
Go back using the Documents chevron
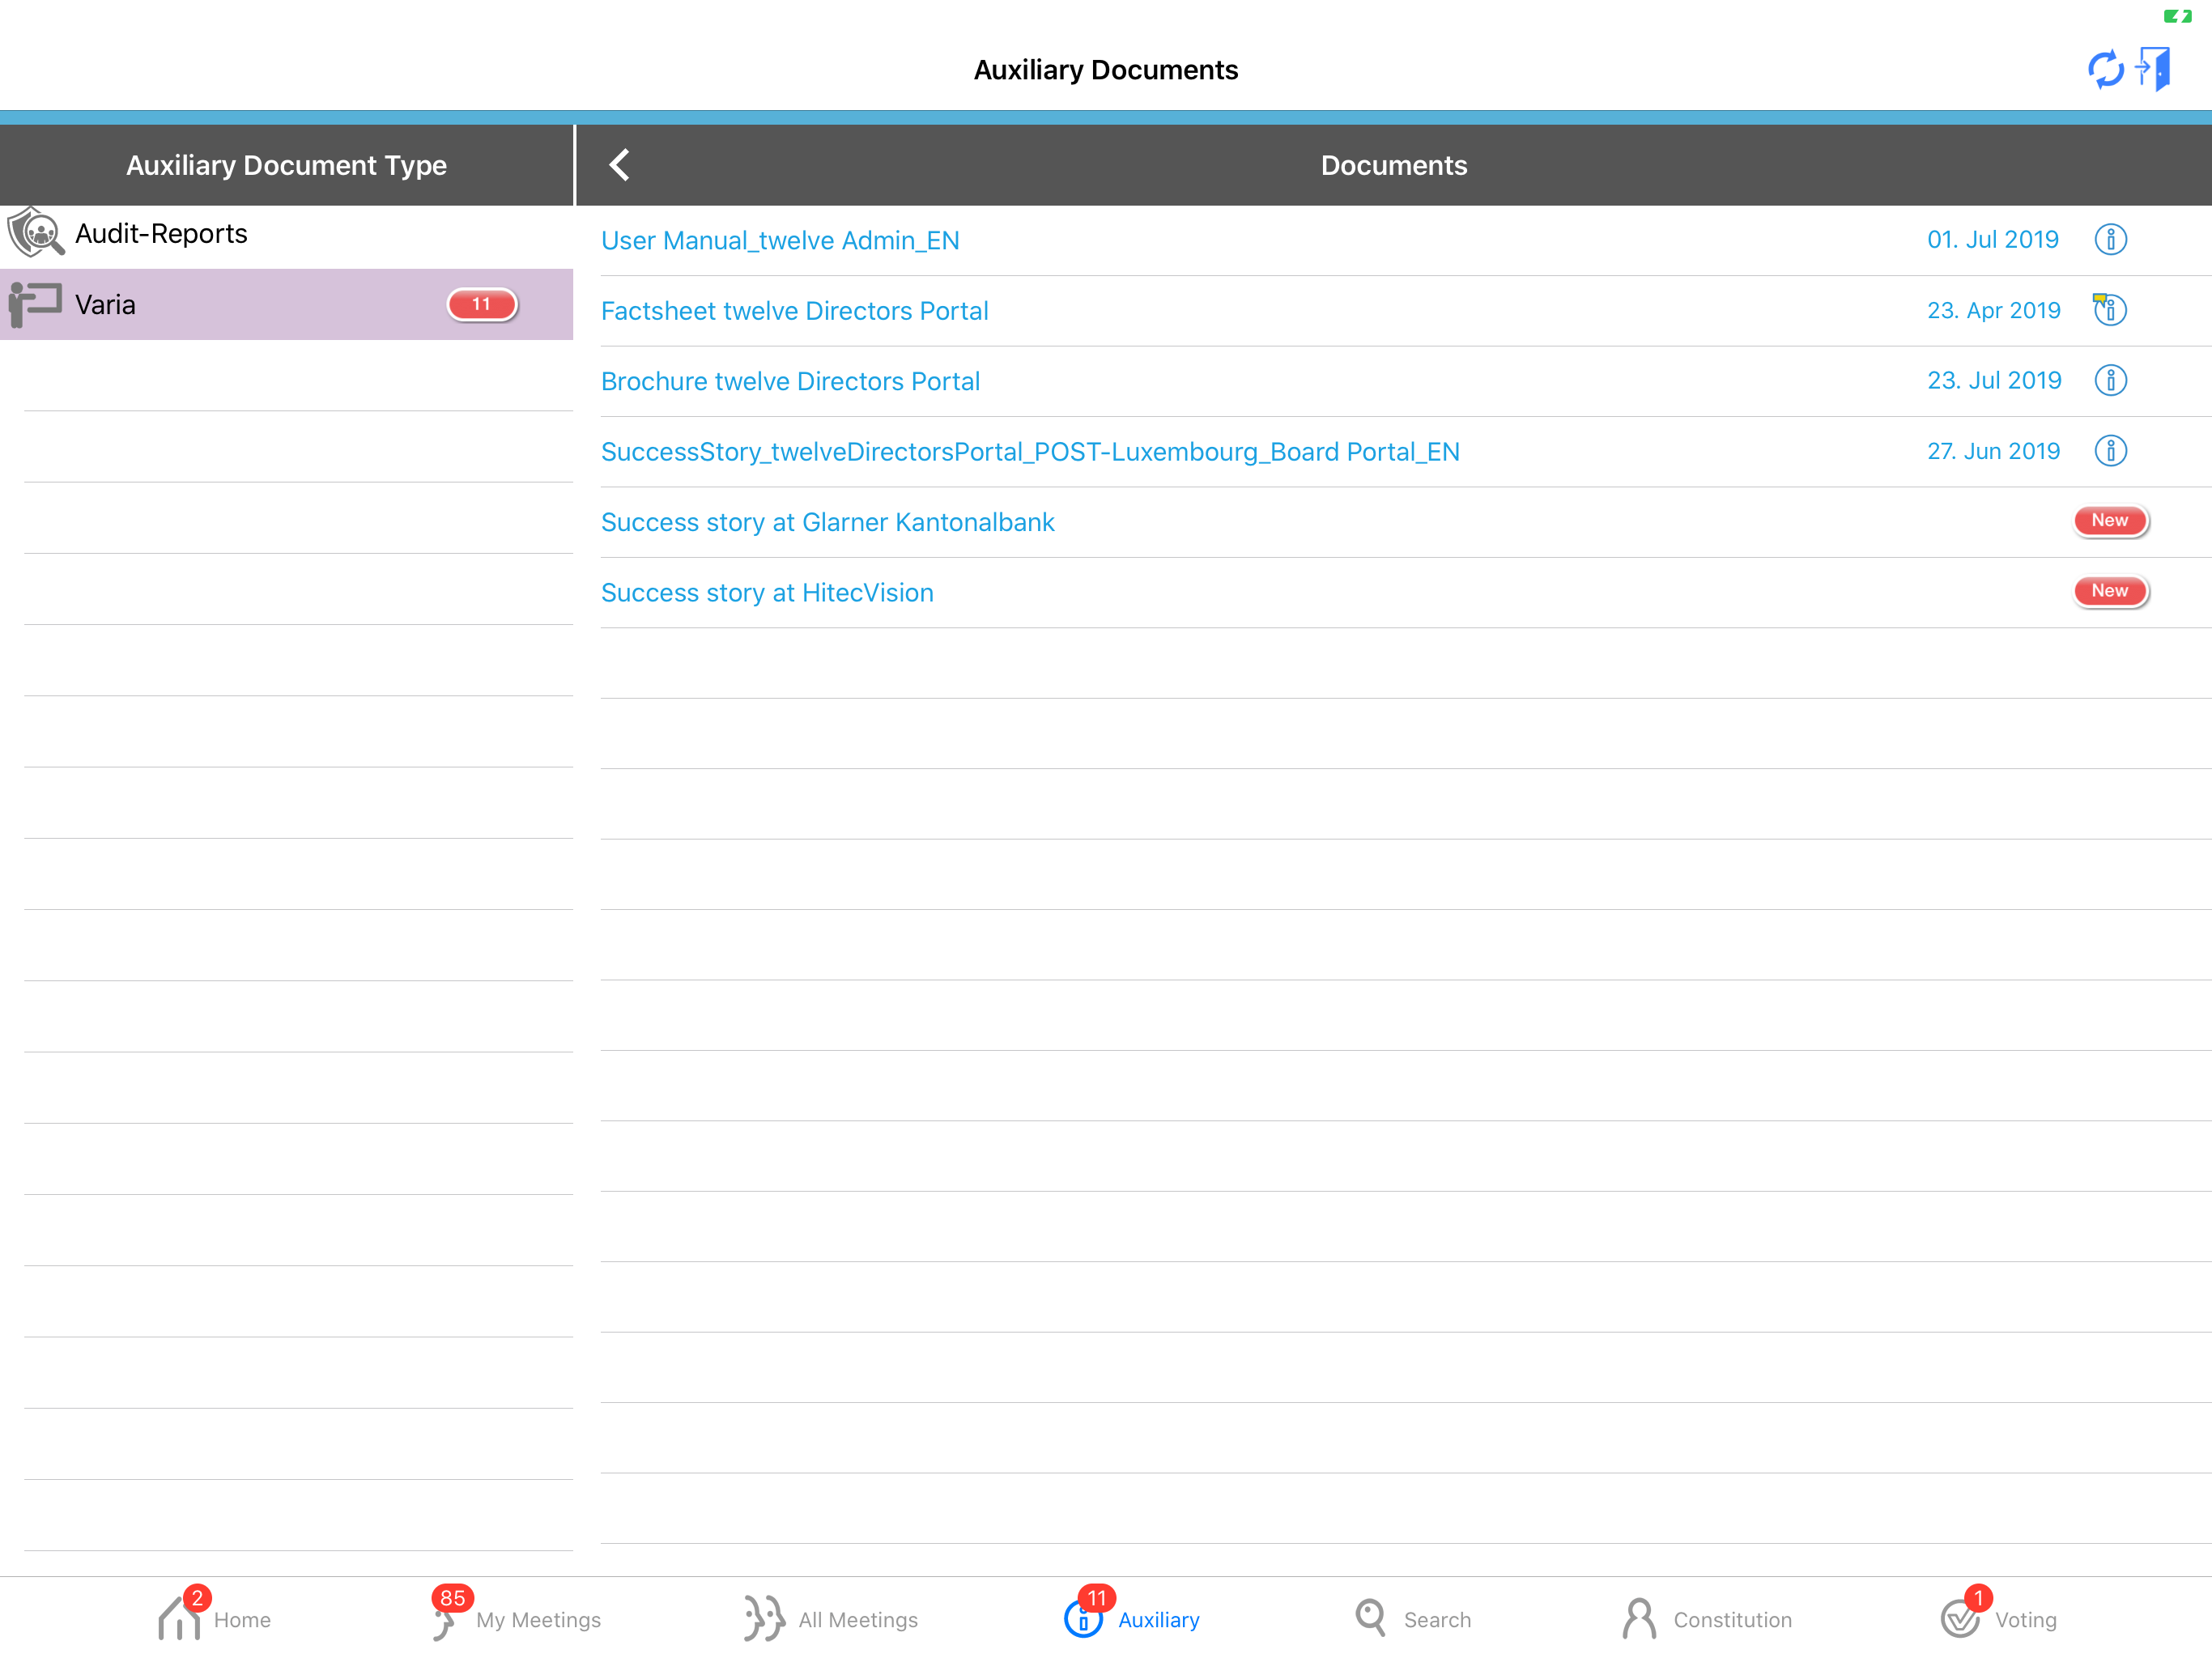pyautogui.click(x=619, y=165)
